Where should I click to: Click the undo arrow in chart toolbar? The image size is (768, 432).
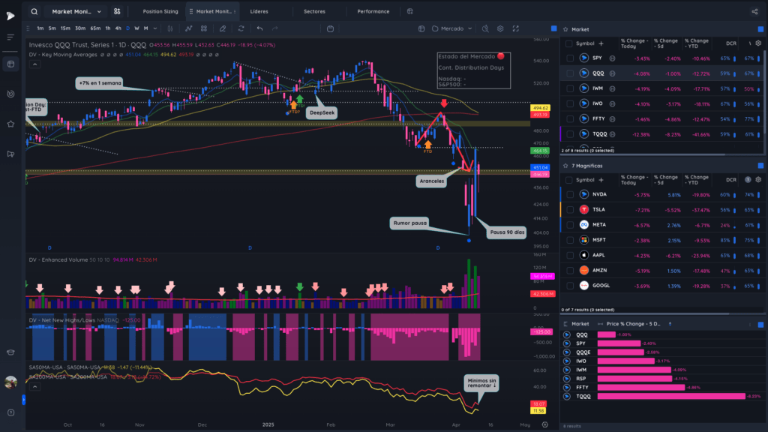259,28
